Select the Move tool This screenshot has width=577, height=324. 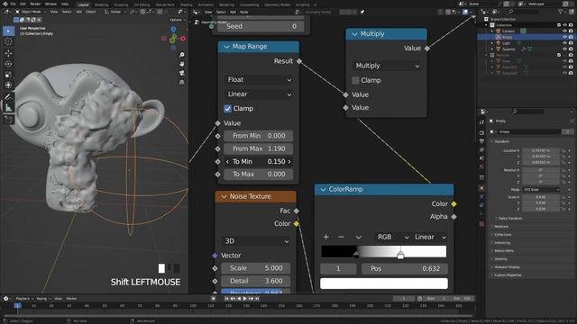[8, 54]
